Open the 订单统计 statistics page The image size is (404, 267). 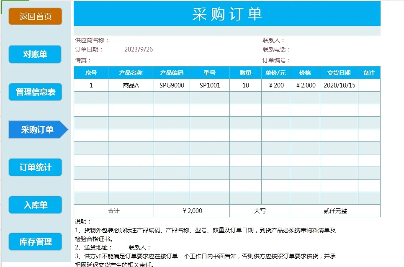[35, 167]
